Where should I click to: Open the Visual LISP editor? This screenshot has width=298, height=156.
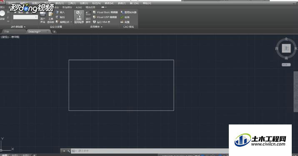105,17
